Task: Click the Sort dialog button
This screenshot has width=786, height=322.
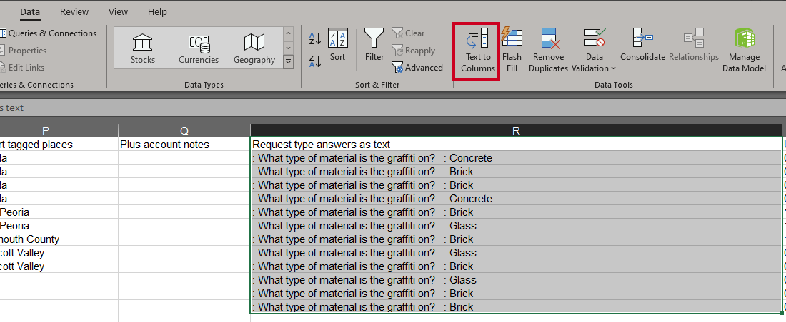Action: [x=337, y=45]
